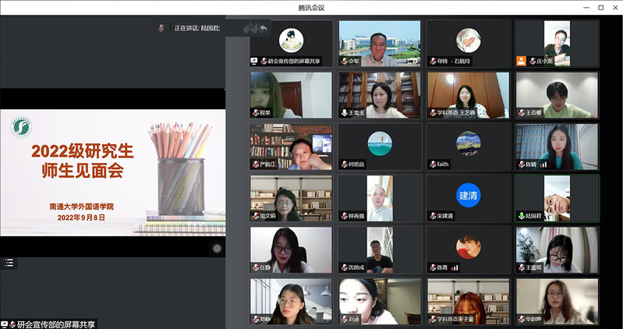
Task: Click the small panel icon below the shared slide
Action: click(9, 264)
